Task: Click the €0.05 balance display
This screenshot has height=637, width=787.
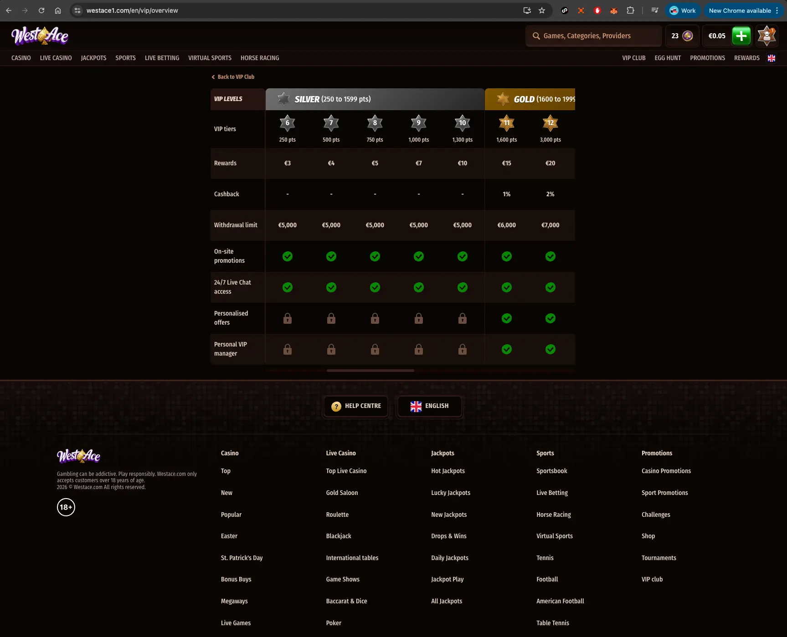Action: [717, 36]
